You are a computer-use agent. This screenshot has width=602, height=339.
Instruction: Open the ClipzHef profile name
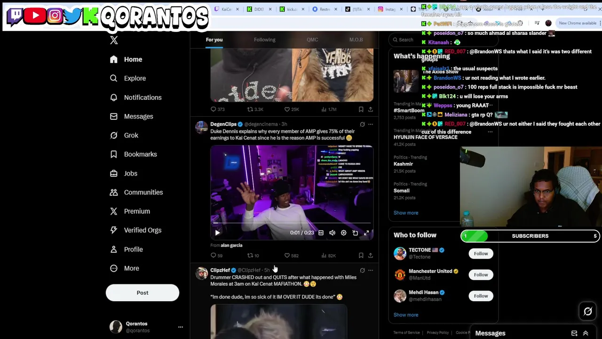(x=220, y=270)
